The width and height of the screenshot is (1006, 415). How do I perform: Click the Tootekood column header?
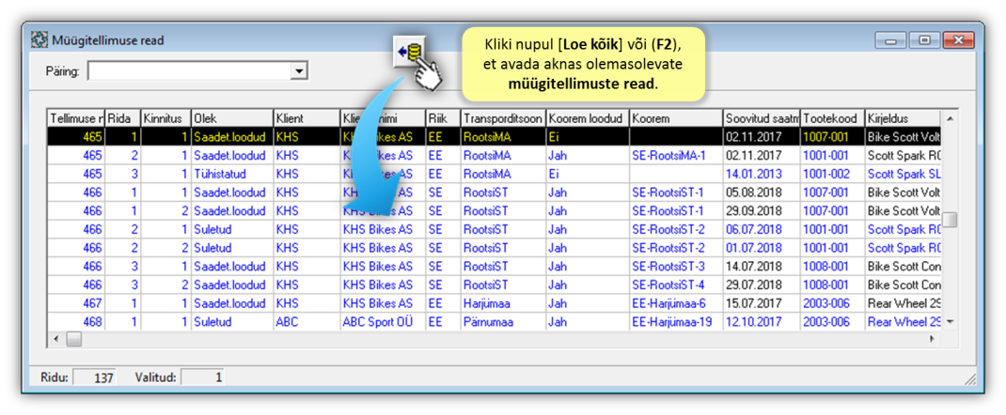pyautogui.click(x=831, y=119)
